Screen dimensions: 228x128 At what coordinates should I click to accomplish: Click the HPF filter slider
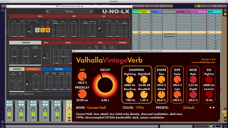coord(74,30)
